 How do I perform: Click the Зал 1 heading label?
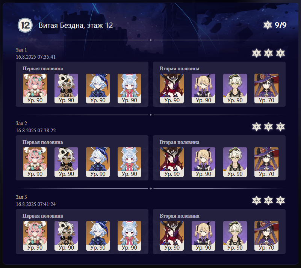coord(21,50)
